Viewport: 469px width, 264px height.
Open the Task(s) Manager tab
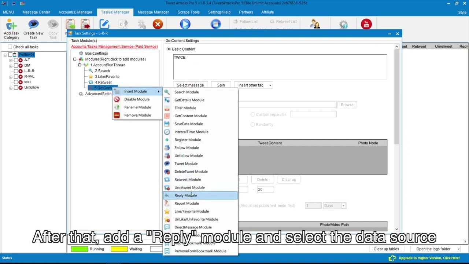115,12
